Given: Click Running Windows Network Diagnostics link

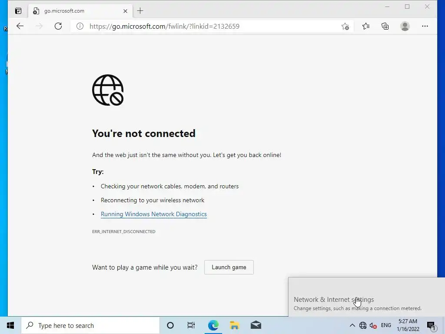Looking at the screenshot, I should tap(153, 214).
